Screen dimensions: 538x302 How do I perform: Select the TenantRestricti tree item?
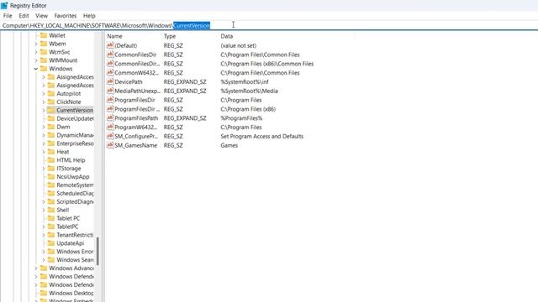[x=75, y=235]
